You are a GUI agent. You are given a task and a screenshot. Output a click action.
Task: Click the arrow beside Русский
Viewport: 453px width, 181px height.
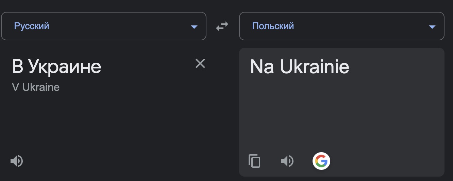pyautogui.click(x=194, y=27)
